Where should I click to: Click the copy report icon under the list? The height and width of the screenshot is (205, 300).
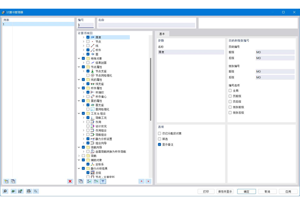(x=13, y=181)
